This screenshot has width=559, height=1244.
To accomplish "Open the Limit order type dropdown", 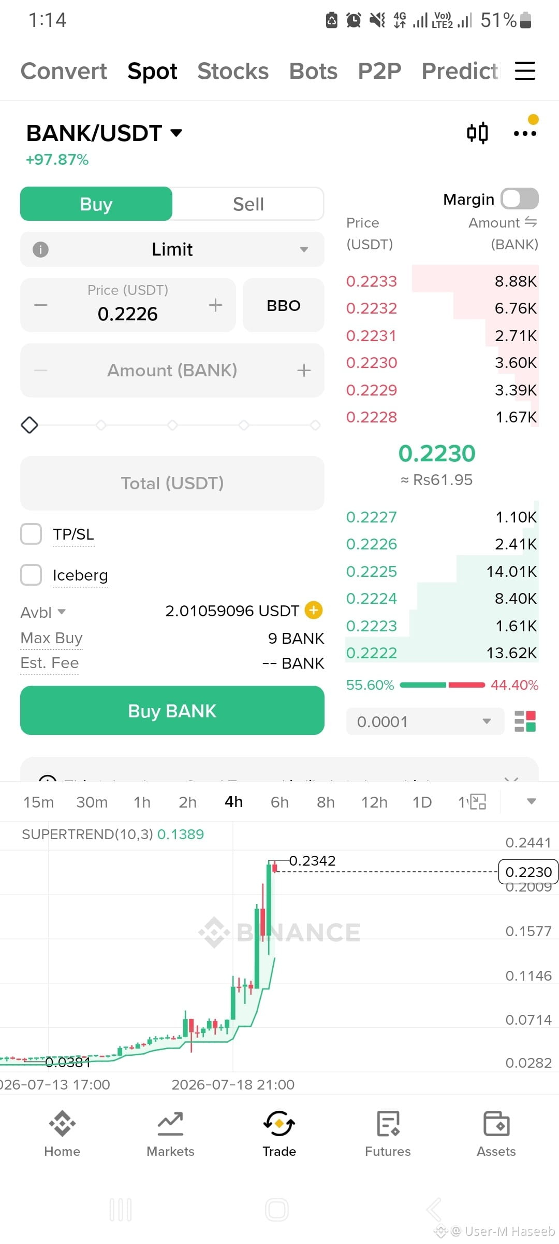I will pos(172,249).
